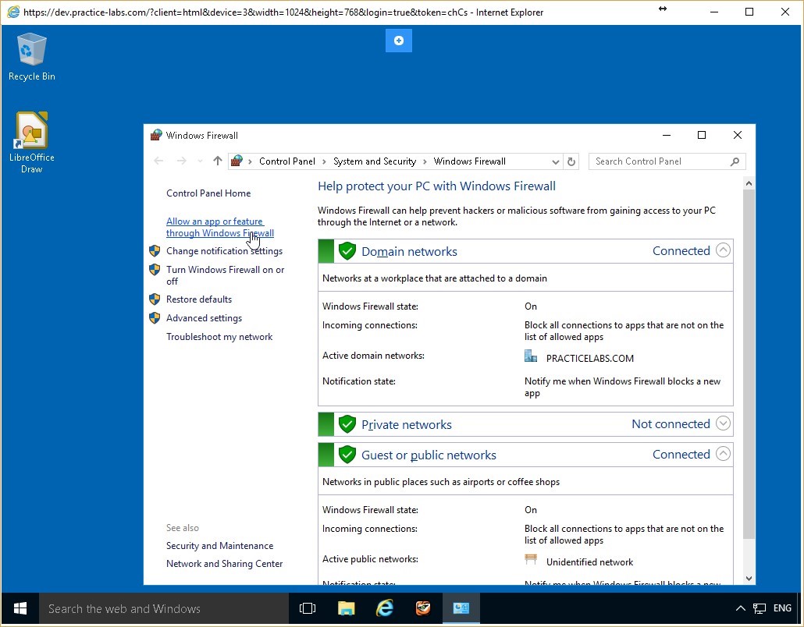Collapse the Domain networks section

722,250
